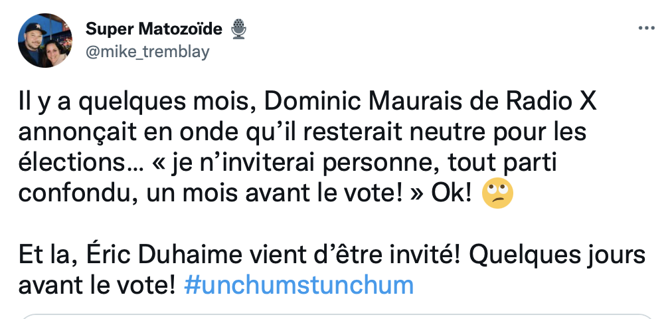Click the word "élections…" in the tweet
The height and width of the screenshot is (319, 672).
tap(80, 163)
